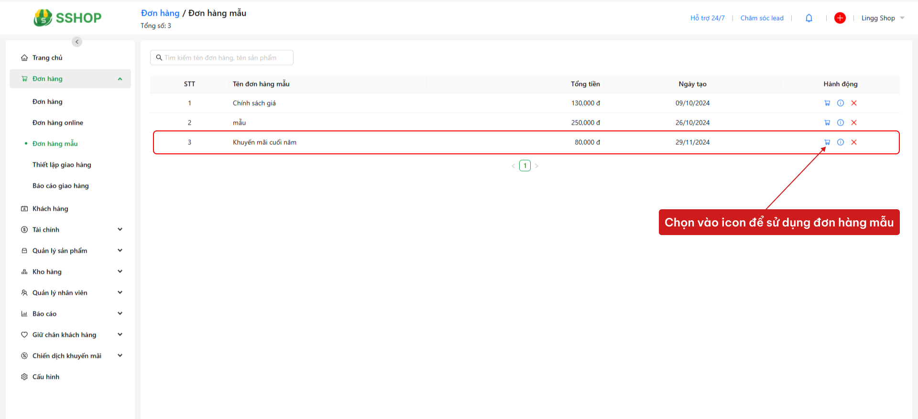Click the "250,000 đ" amount cell
Image resolution: width=918 pixels, height=419 pixels.
point(586,123)
